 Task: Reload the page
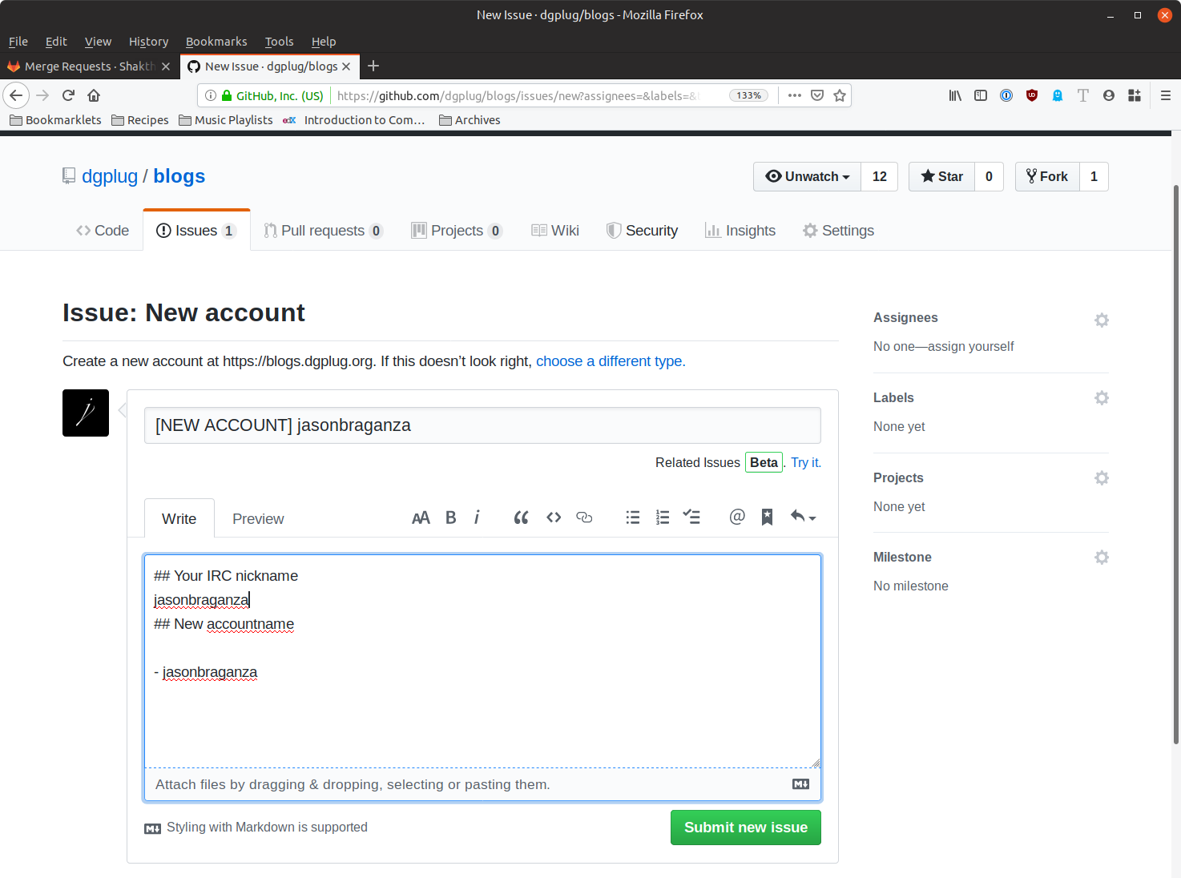[x=69, y=95]
